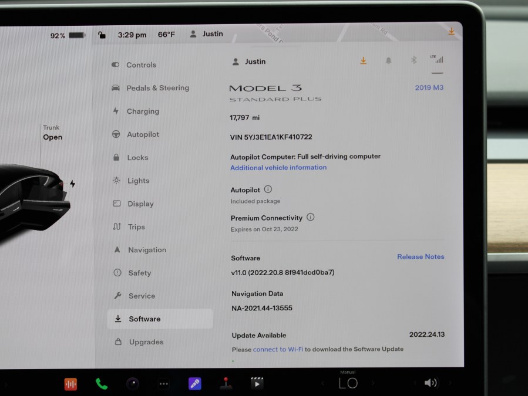Open volume speaker control
528x396 pixels.
[x=431, y=383]
